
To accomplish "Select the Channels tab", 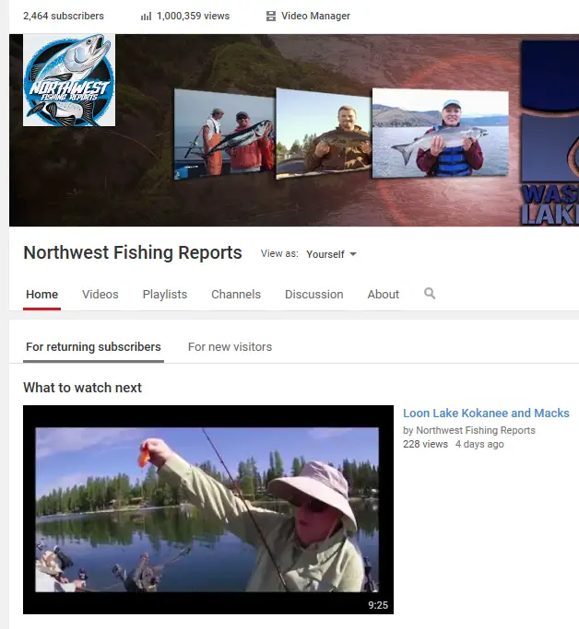I will tap(236, 295).
